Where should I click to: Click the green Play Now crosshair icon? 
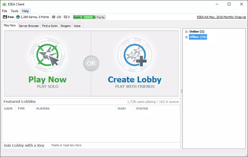click(x=47, y=55)
